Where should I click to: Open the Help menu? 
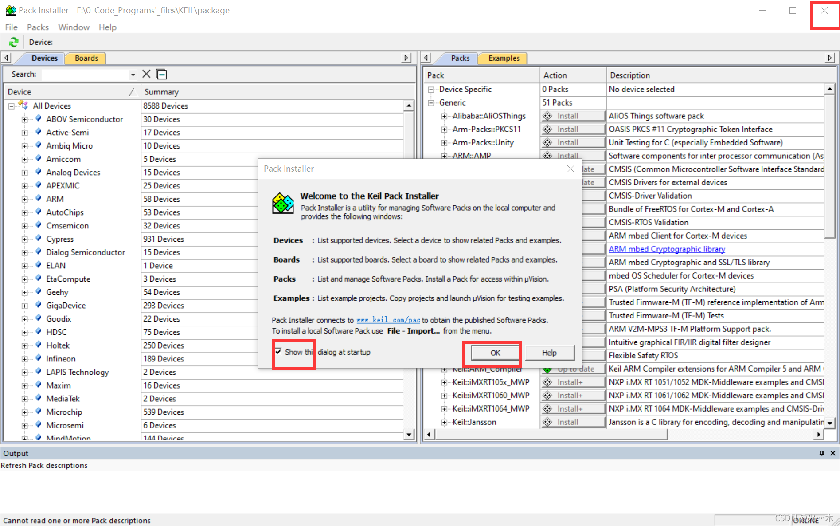click(x=107, y=27)
